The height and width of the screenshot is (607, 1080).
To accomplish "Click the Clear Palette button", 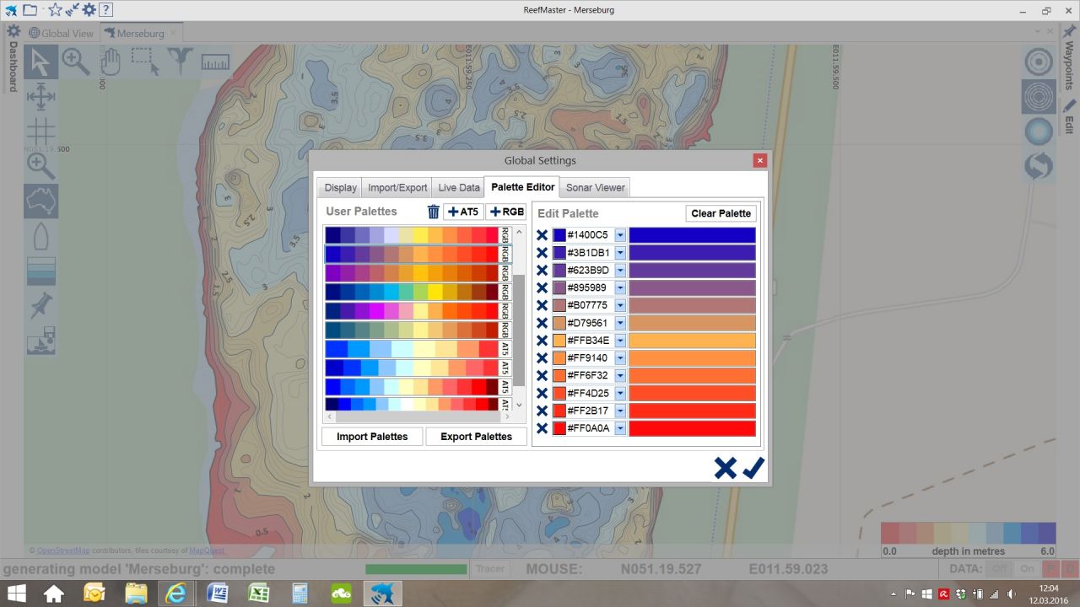I will 721,213.
